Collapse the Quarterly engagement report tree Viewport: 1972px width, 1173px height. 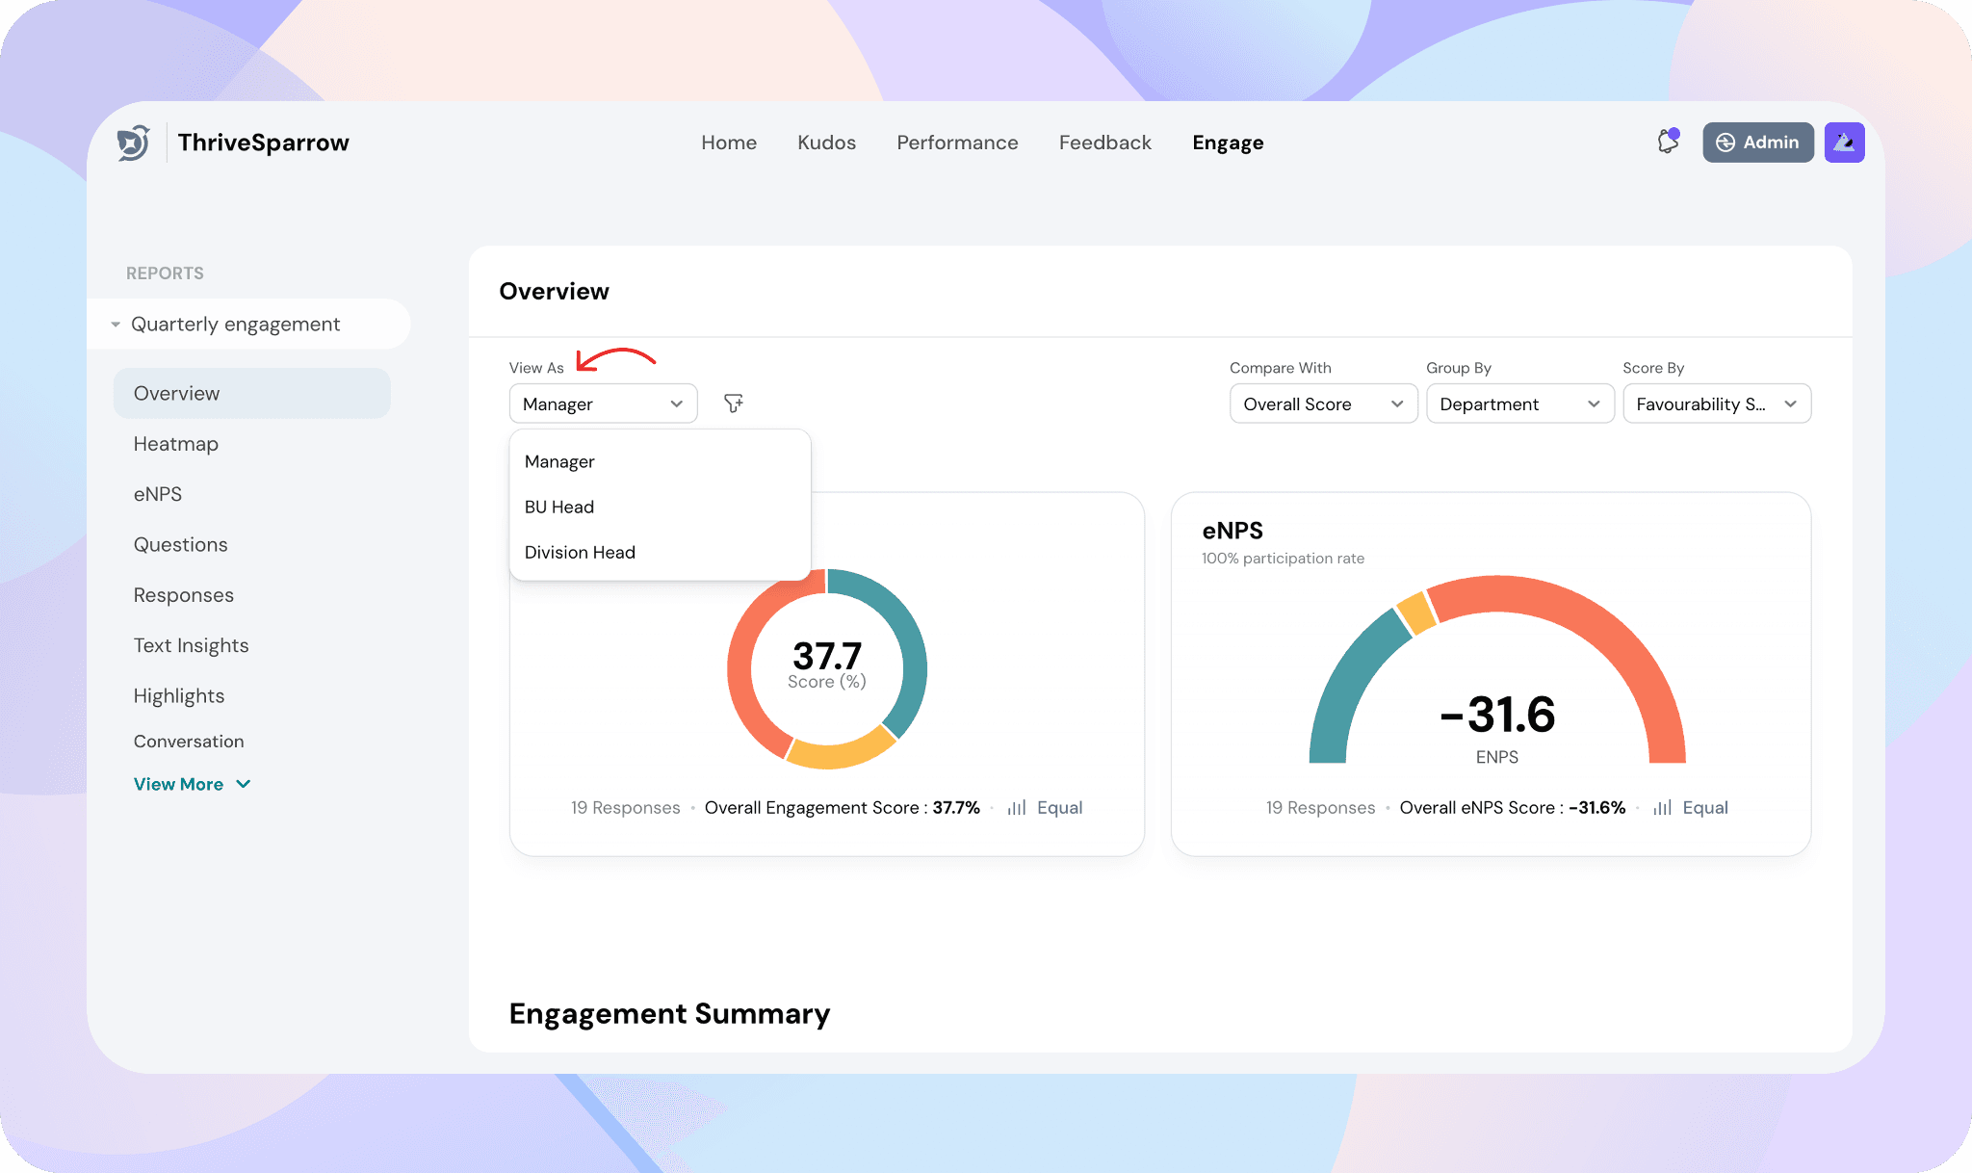pyautogui.click(x=116, y=325)
